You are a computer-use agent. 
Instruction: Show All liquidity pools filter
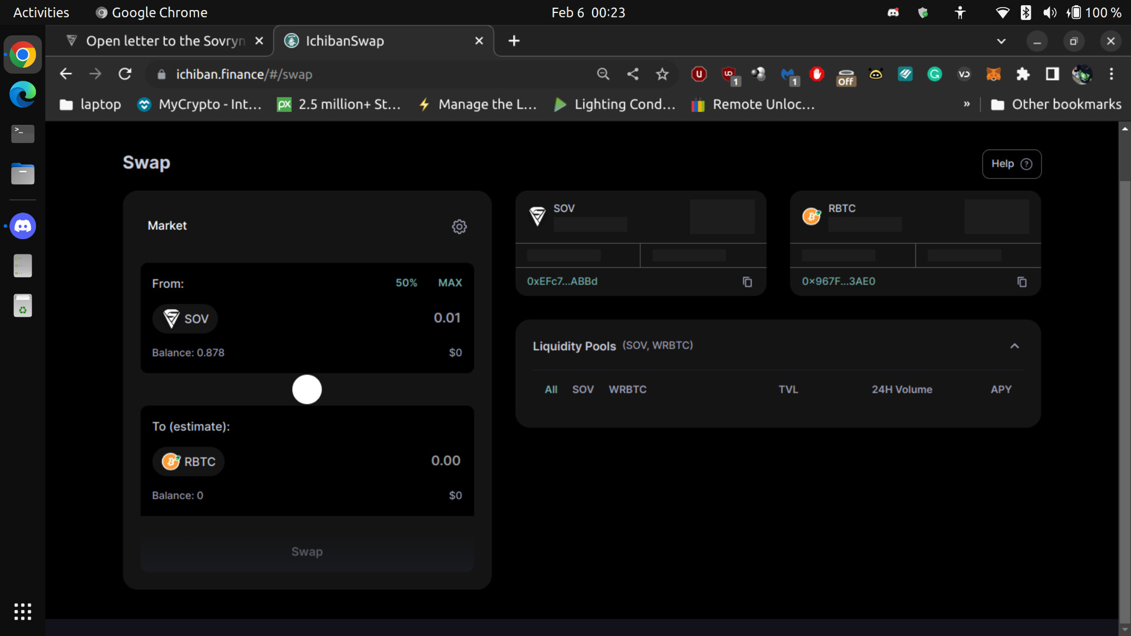pos(551,389)
